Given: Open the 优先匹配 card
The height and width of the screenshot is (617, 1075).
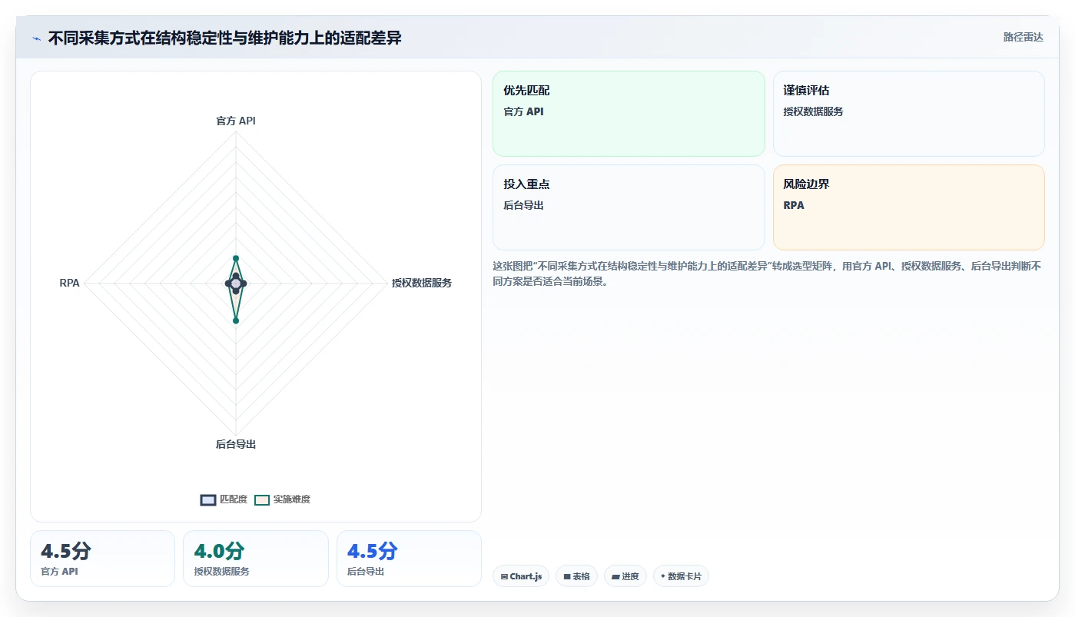Looking at the screenshot, I should (x=629, y=114).
